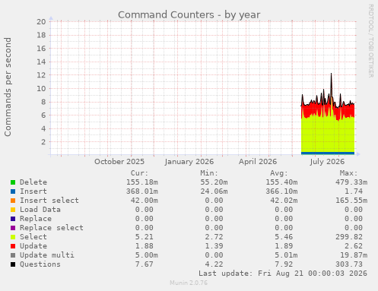This screenshot has width=378, height=291.
Task: Click Update current value 1.88
Action: coord(145,246)
